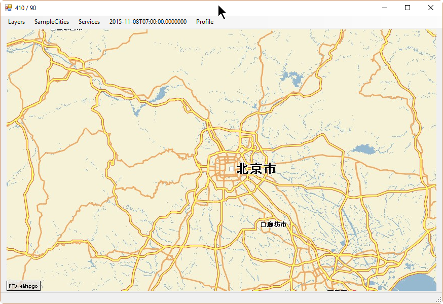Click the 2015-11-08 timestamp menu item
The height and width of the screenshot is (304, 443).
148,22
